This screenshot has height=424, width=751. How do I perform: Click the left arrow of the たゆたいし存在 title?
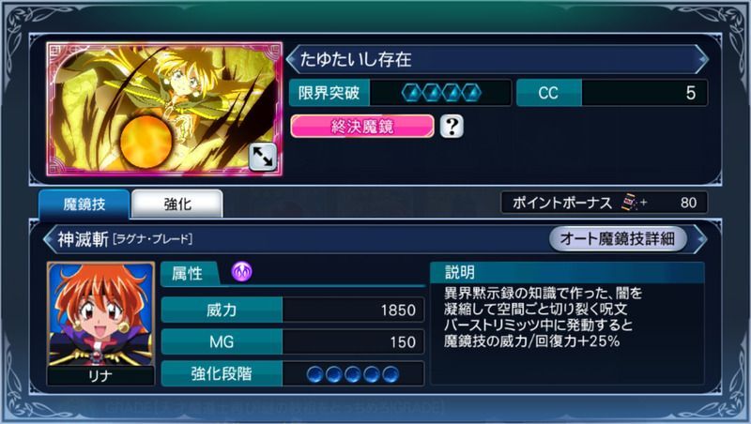292,59
